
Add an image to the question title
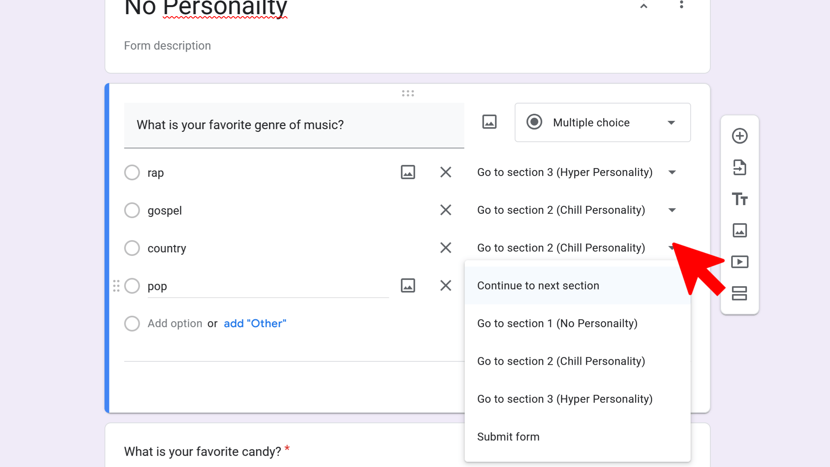(489, 122)
